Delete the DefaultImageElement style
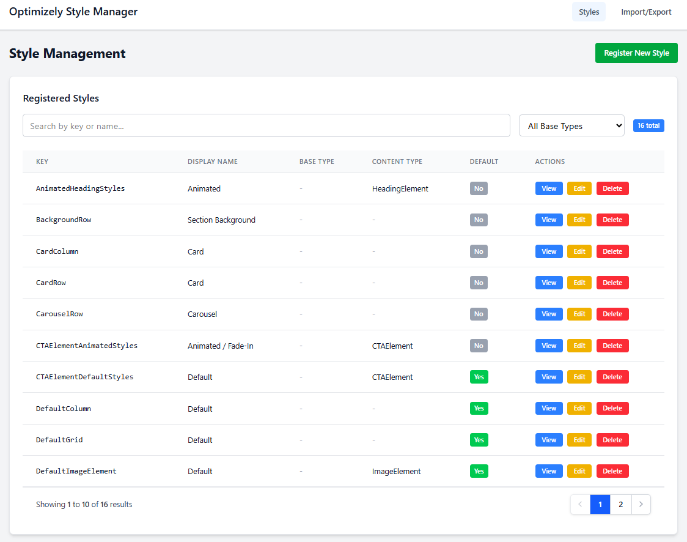Viewport: 687px width, 542px height. tap(612, 471)
